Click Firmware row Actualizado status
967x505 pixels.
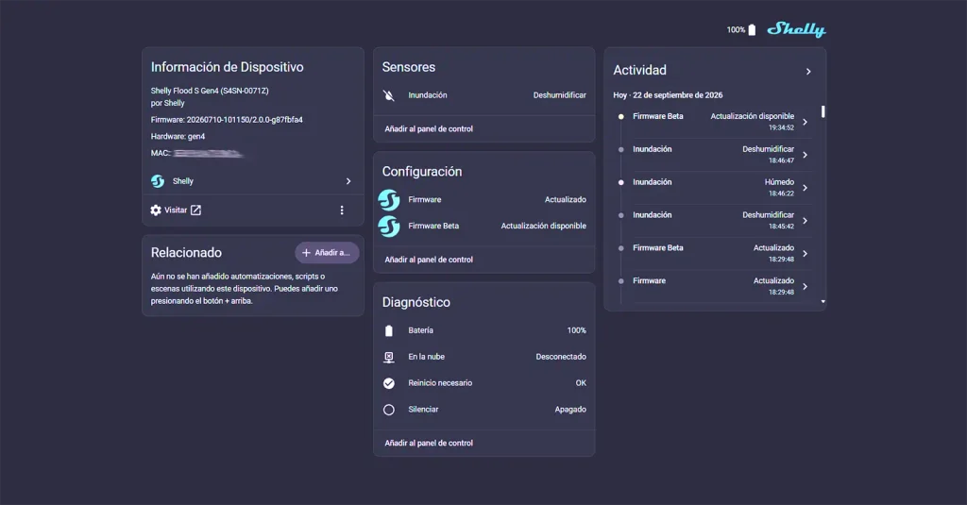click(566, 200)
